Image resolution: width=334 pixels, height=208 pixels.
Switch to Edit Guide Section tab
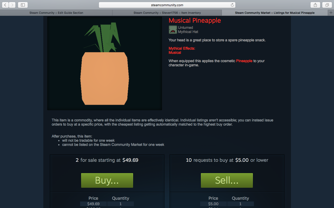click(56, 13)
